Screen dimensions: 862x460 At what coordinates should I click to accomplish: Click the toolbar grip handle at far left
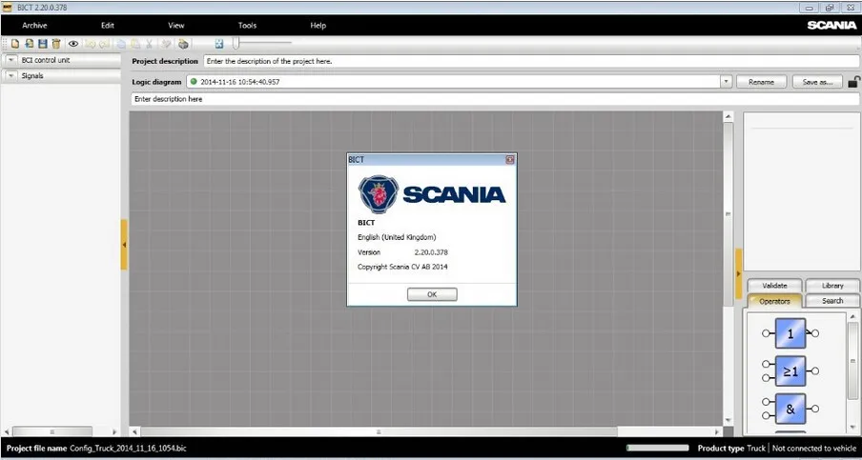tap(5, 44)
